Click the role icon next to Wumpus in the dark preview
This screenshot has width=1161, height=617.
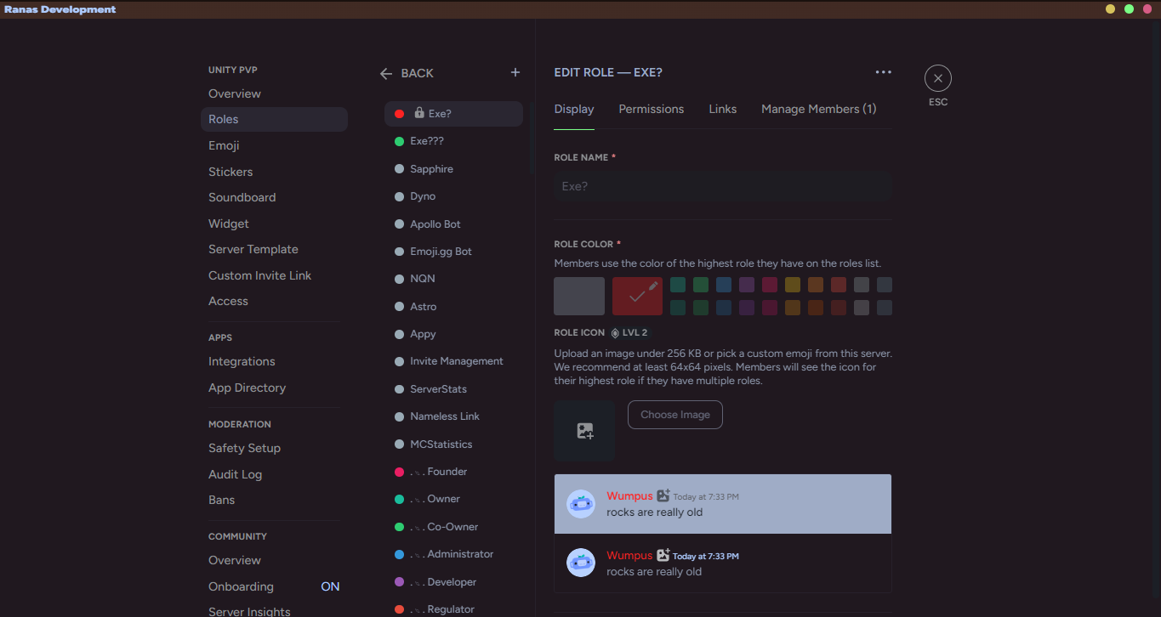663,555
